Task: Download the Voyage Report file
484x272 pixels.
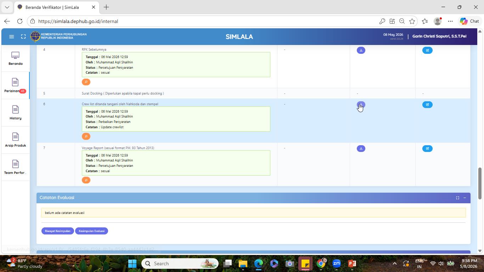Action: pyautogui.click(x=361, y=148)
